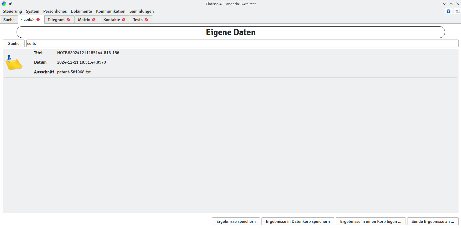Click the date 2024-12-11 18:51:44.8570

(82, 62)
